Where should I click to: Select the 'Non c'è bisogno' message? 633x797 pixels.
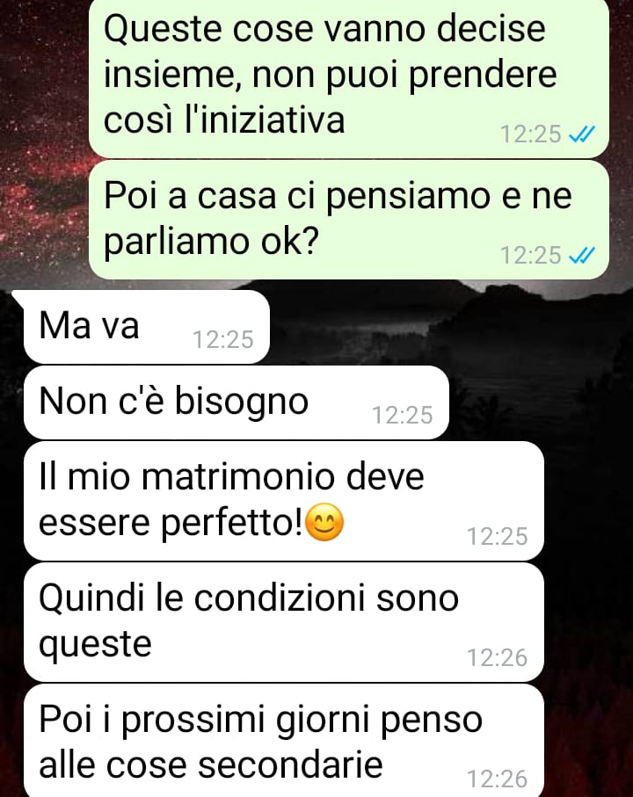pyautogui.click(x=236, y=402)
